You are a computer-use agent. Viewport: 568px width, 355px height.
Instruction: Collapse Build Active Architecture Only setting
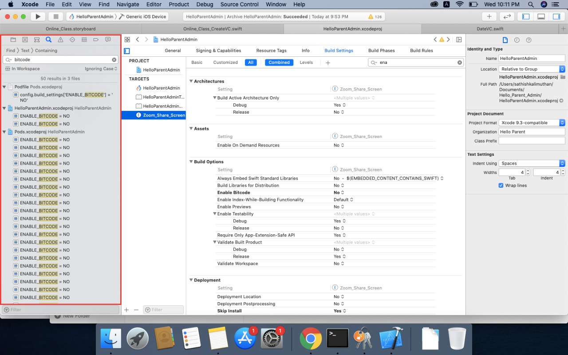click(215, 98)
